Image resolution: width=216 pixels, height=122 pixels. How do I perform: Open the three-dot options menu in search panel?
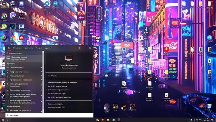point(85,48)
